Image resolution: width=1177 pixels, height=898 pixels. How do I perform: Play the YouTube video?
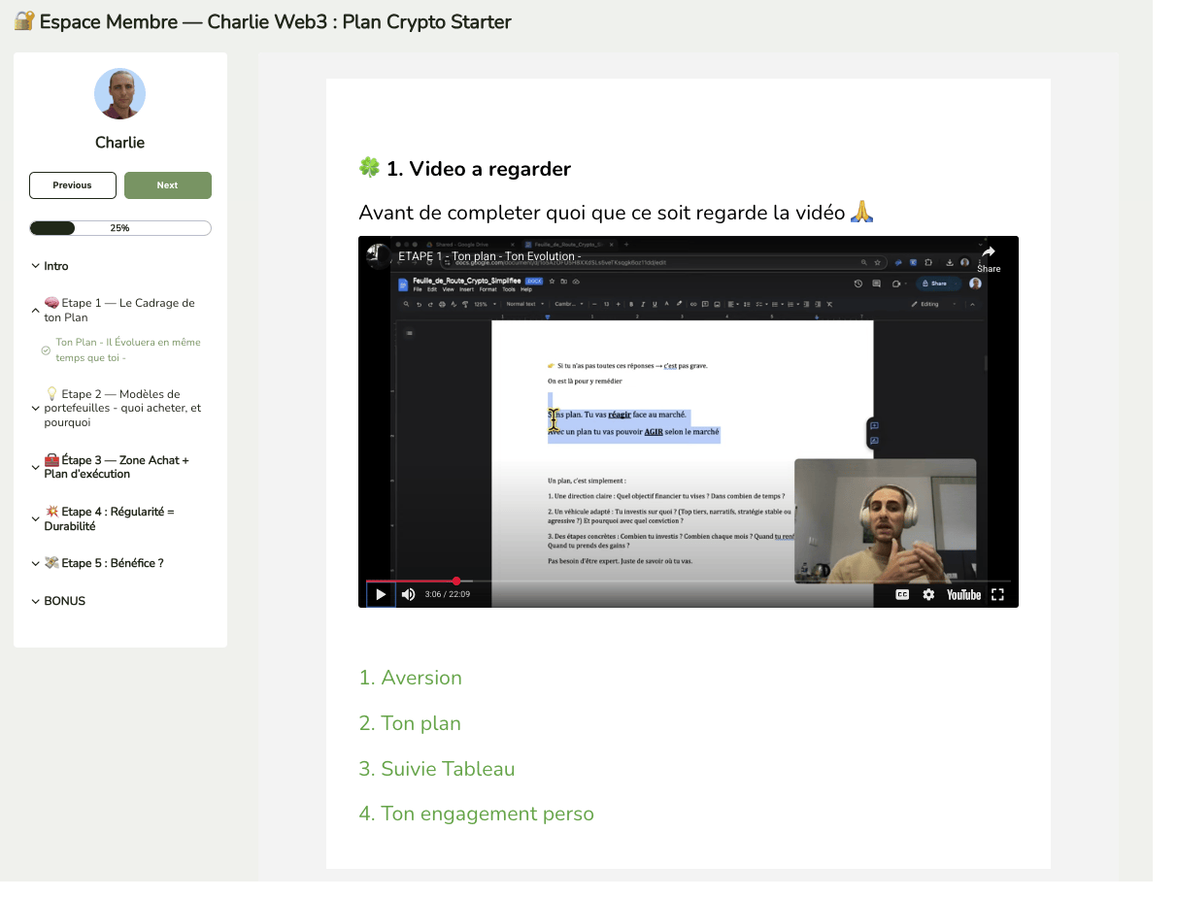pyautogui.click(x=381, y=594)
